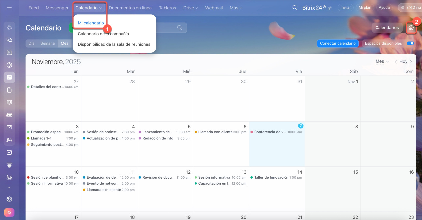Screen dimensions: 422x220
Task: Open the Mes view selector above the grid
Action: (x=382, y=62)
